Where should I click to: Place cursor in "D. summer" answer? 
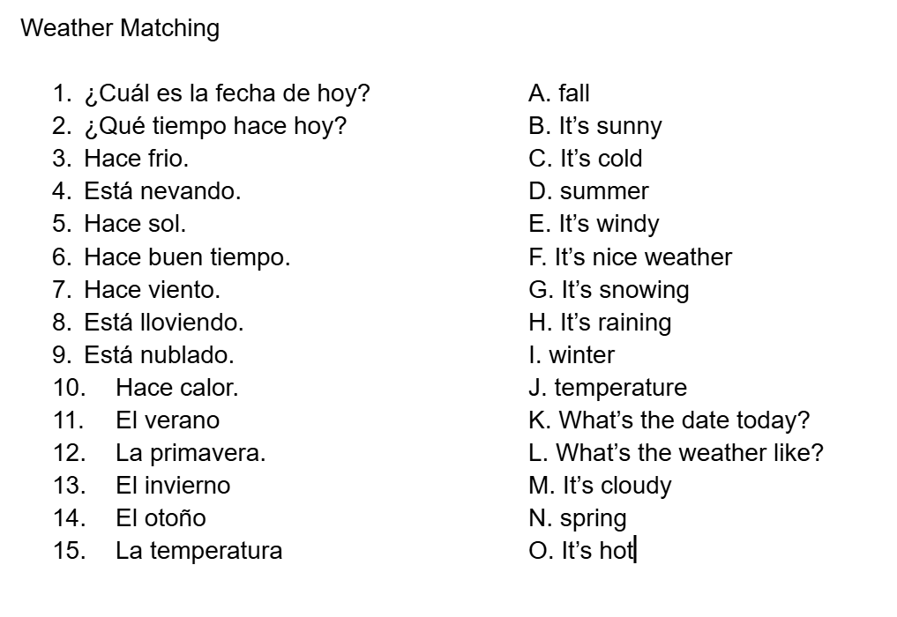click(x=588, y=191)
